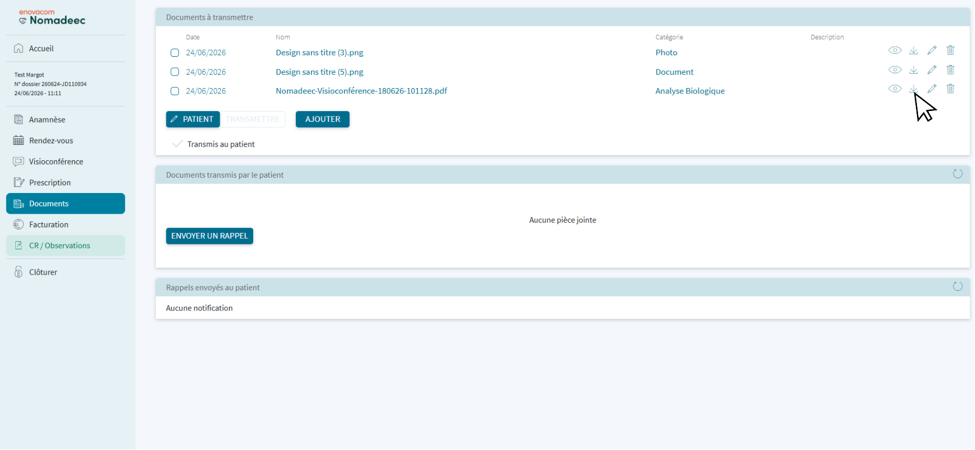This screenshot has width=975, height=450.
Task: Preview Design sans titre (3).png with eye icon
Action: tap(895, 50)
